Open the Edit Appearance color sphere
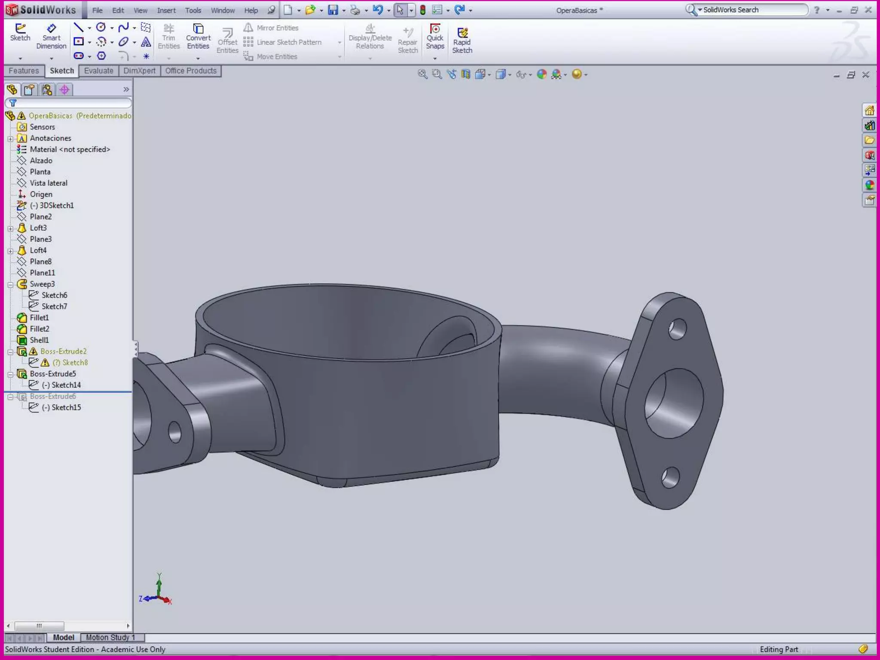 (542, 74)
